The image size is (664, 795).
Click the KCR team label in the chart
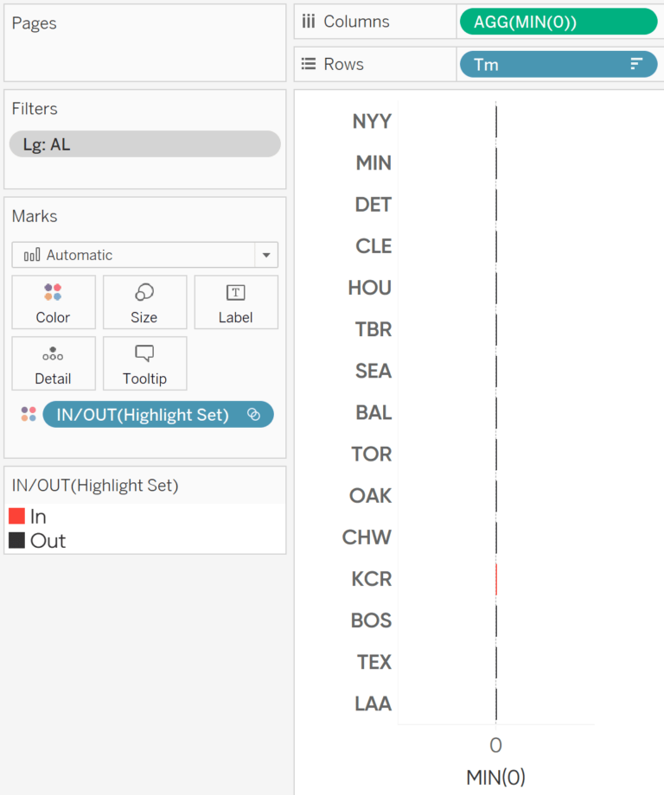click(x=371, y=579)
